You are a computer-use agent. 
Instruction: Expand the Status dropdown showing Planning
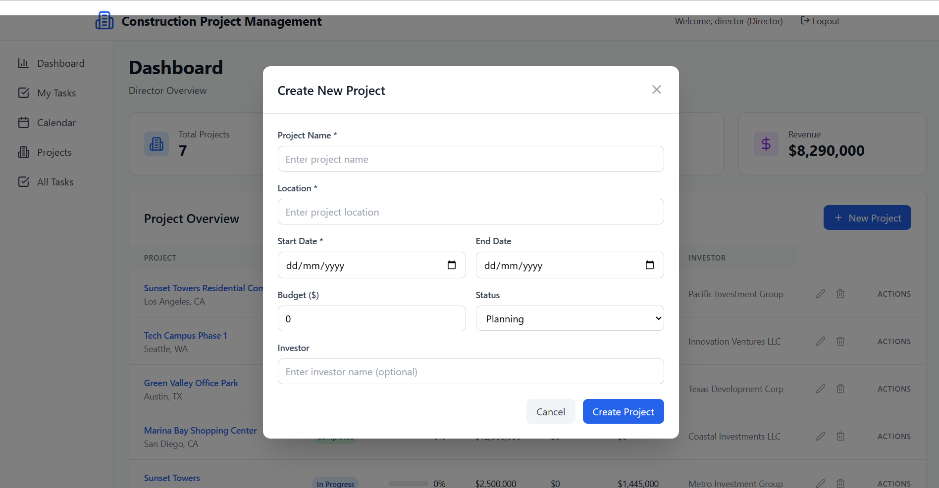tap(570, 318)
